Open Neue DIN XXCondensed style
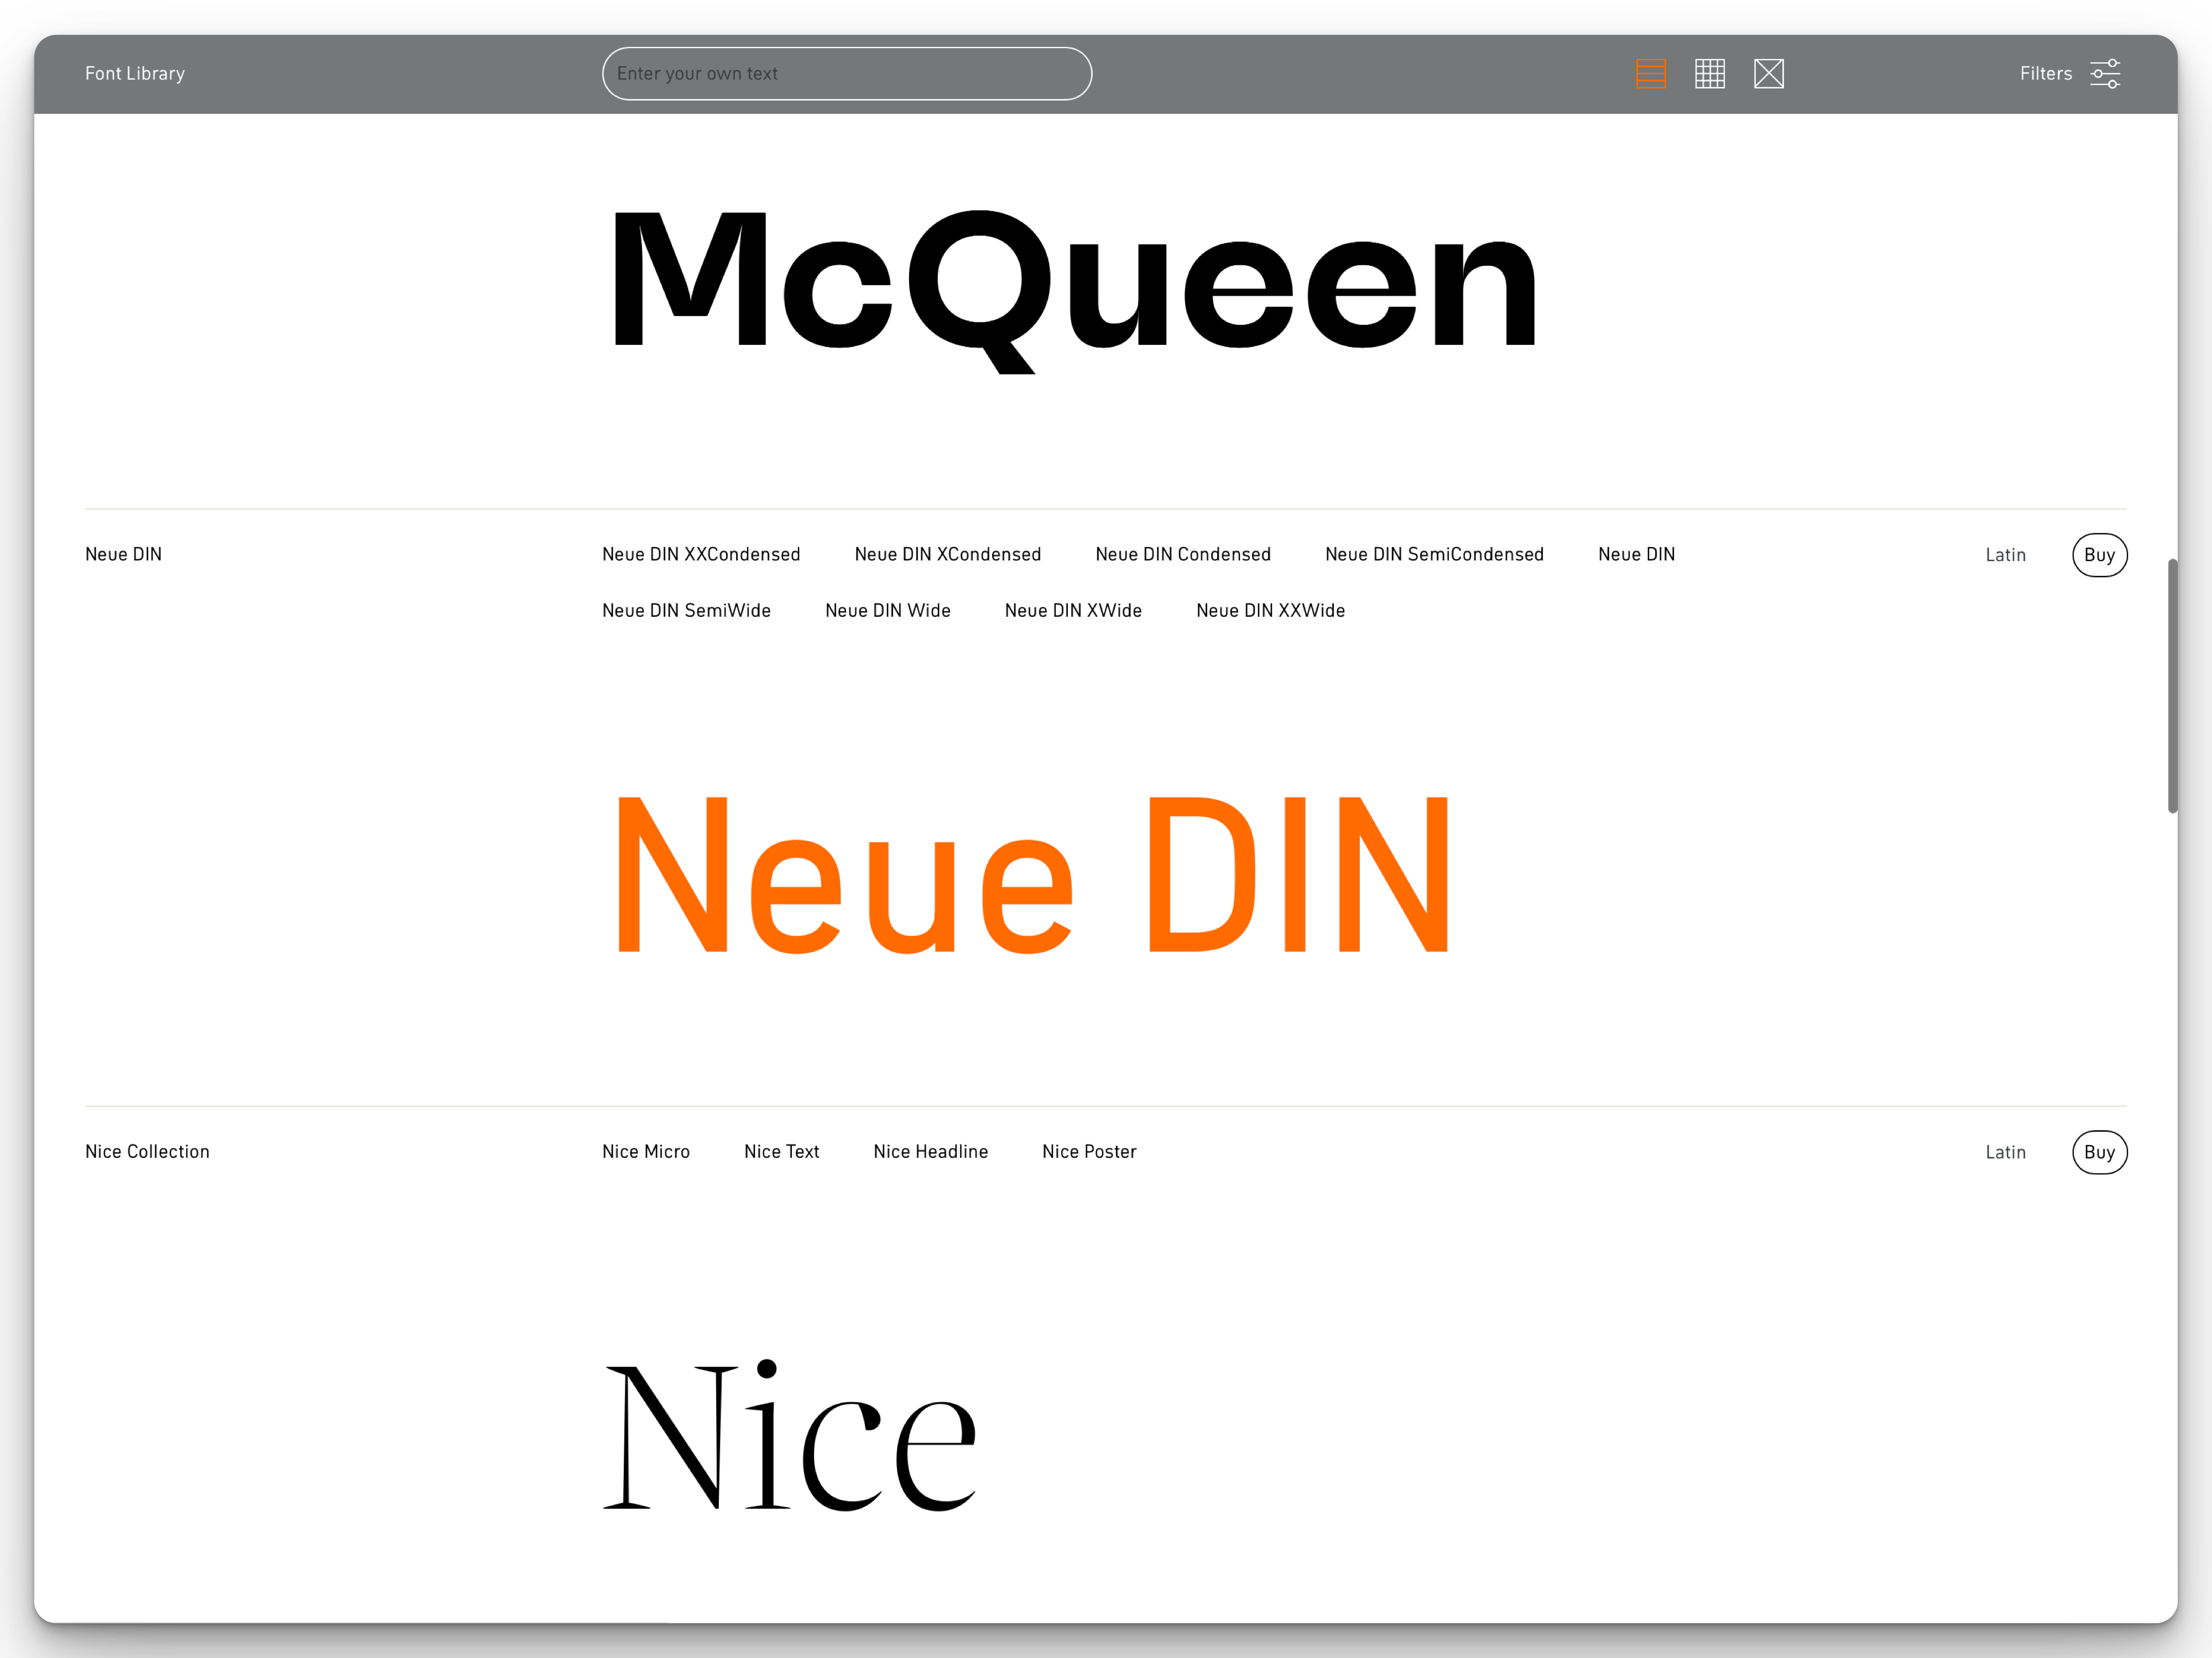2212x1658 pixels. click(701, 555)
